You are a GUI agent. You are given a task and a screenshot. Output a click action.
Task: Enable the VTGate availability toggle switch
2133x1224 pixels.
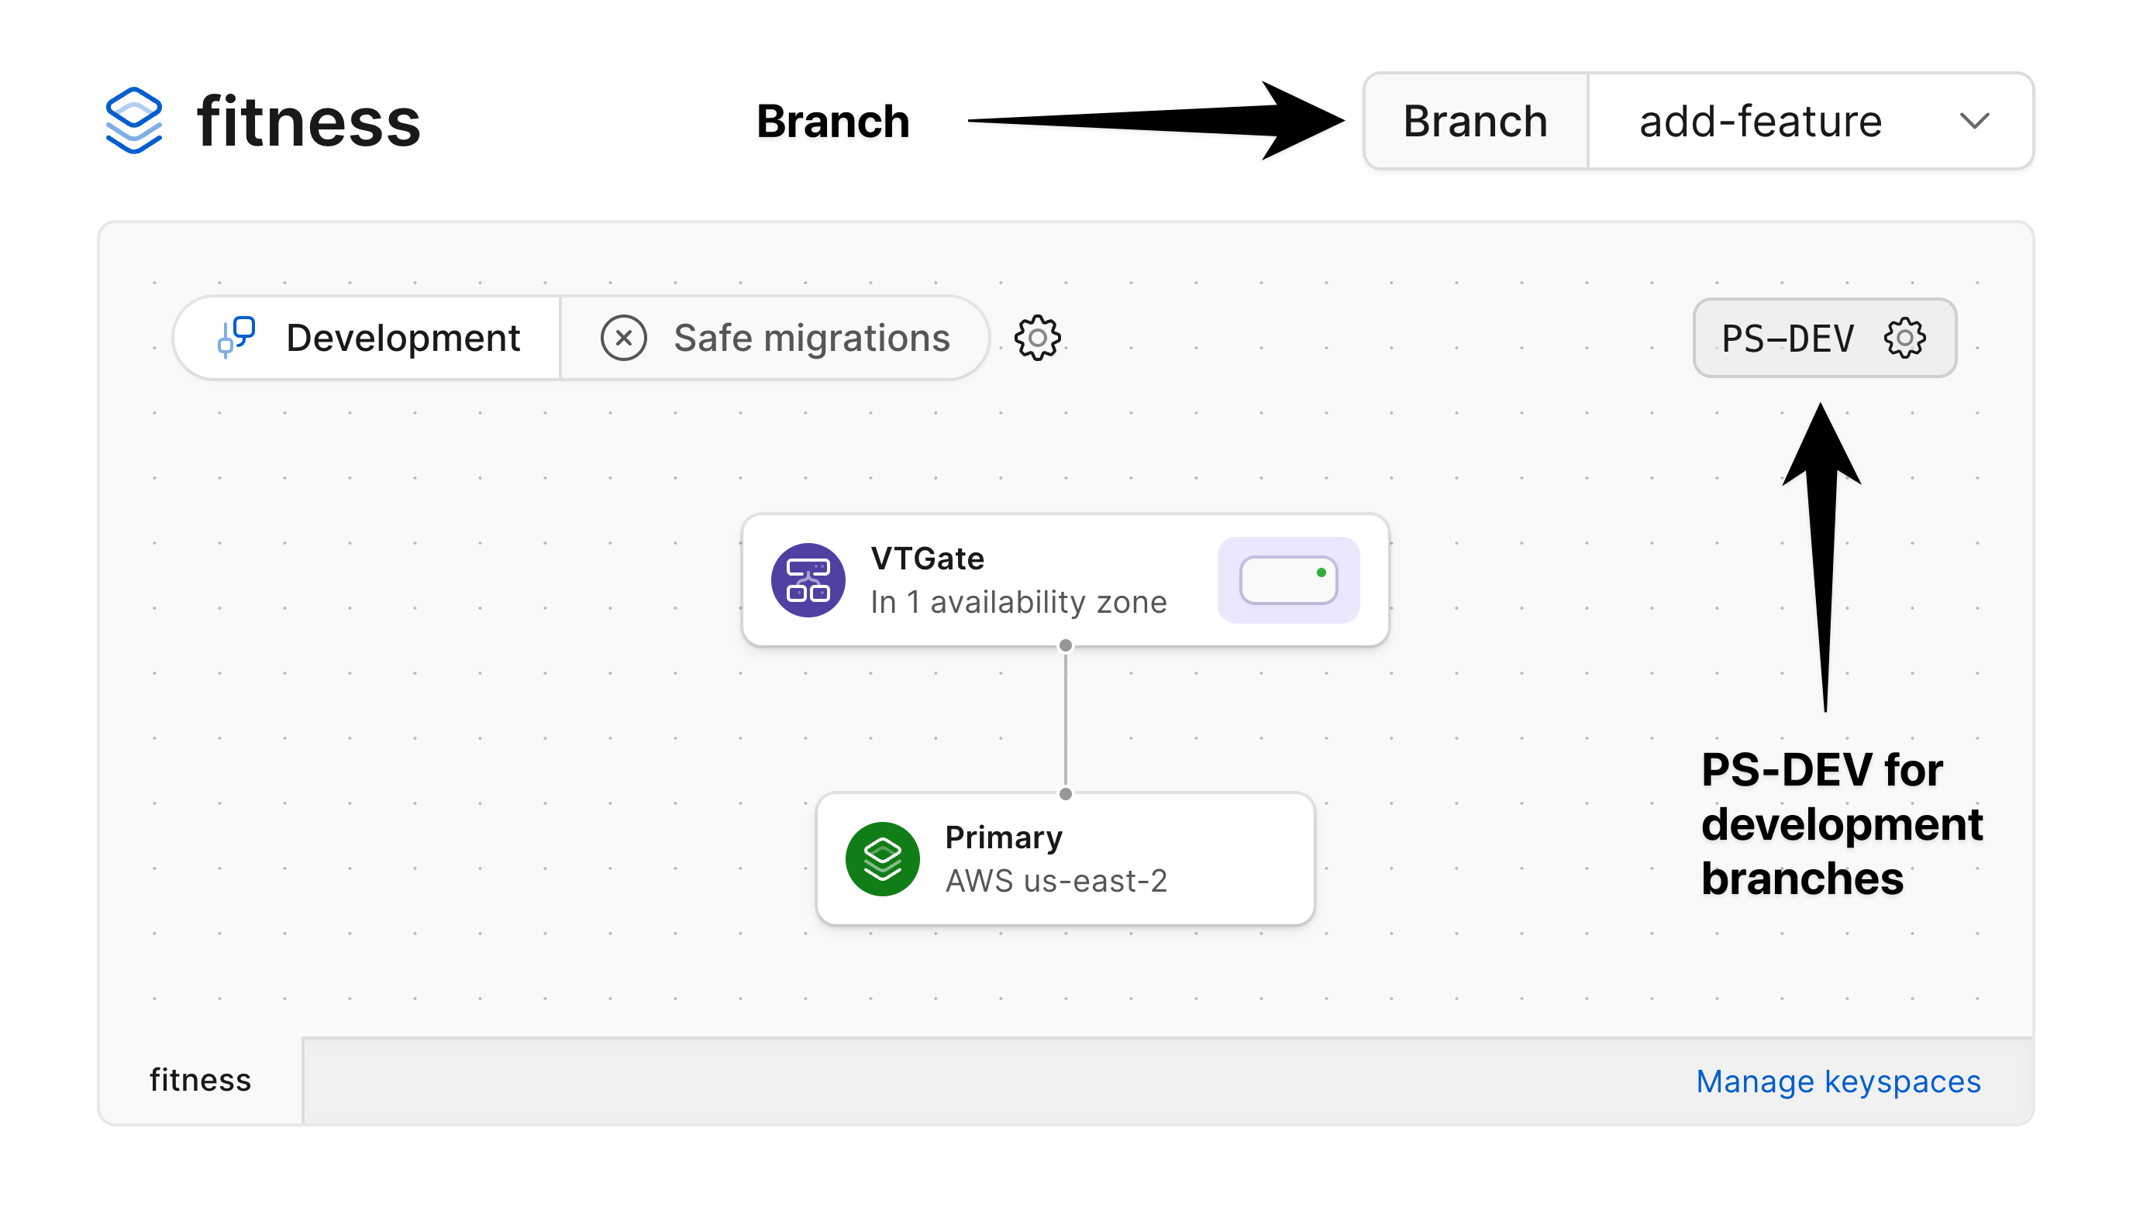click(1287, 579)
